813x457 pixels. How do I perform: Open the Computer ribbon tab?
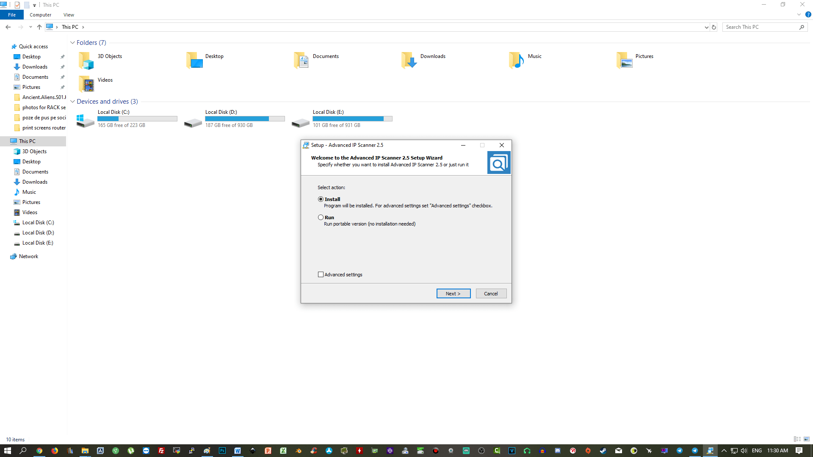click(x=40, y=15)
